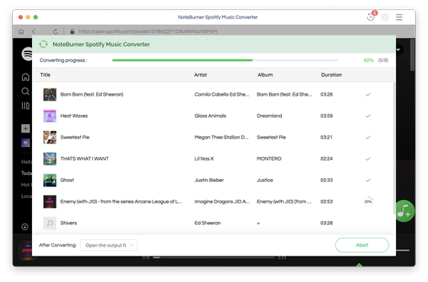Click duration 02:53 of Enemy
Screen dimensions: 428x282
click(327, 201)
